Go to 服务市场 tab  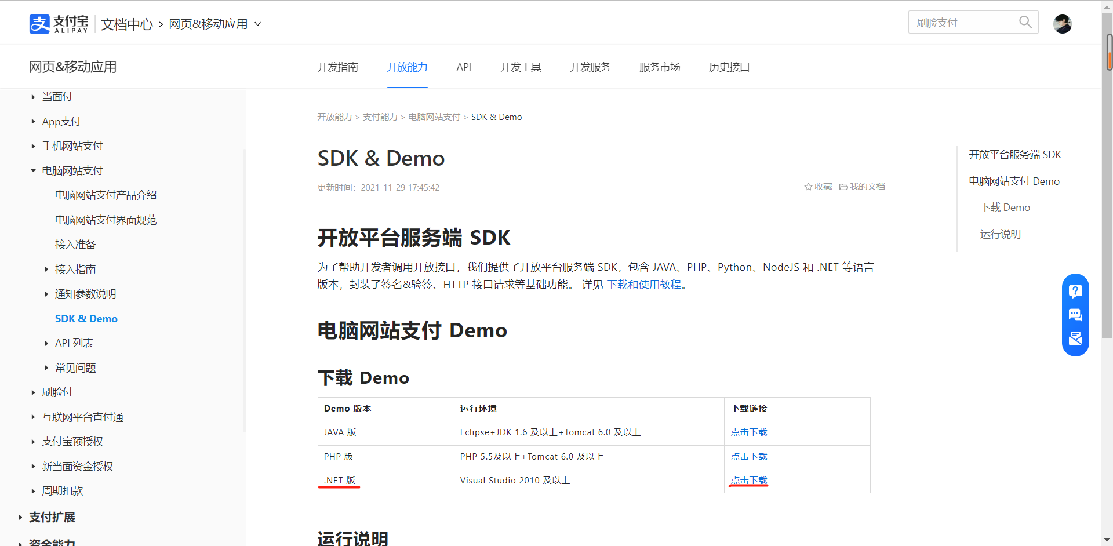click(660, 67)
